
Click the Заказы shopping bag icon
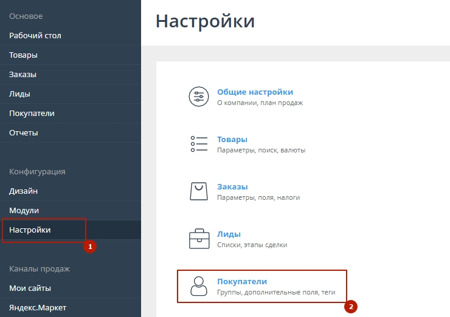199,191
